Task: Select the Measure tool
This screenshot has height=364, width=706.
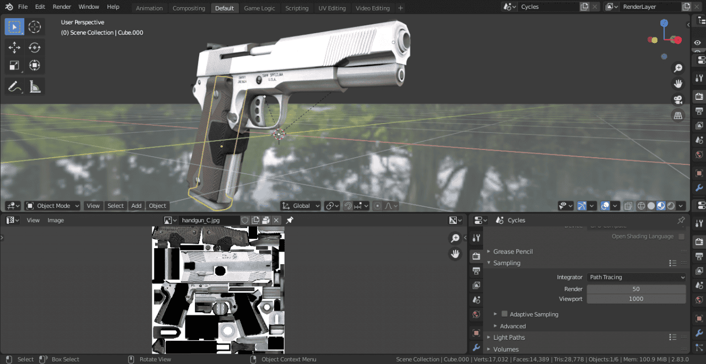Action: point(34,86)
